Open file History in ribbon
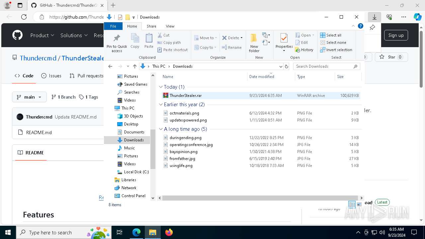The width and height of the screenshot is (425, 239). click(x=304, y=50)
